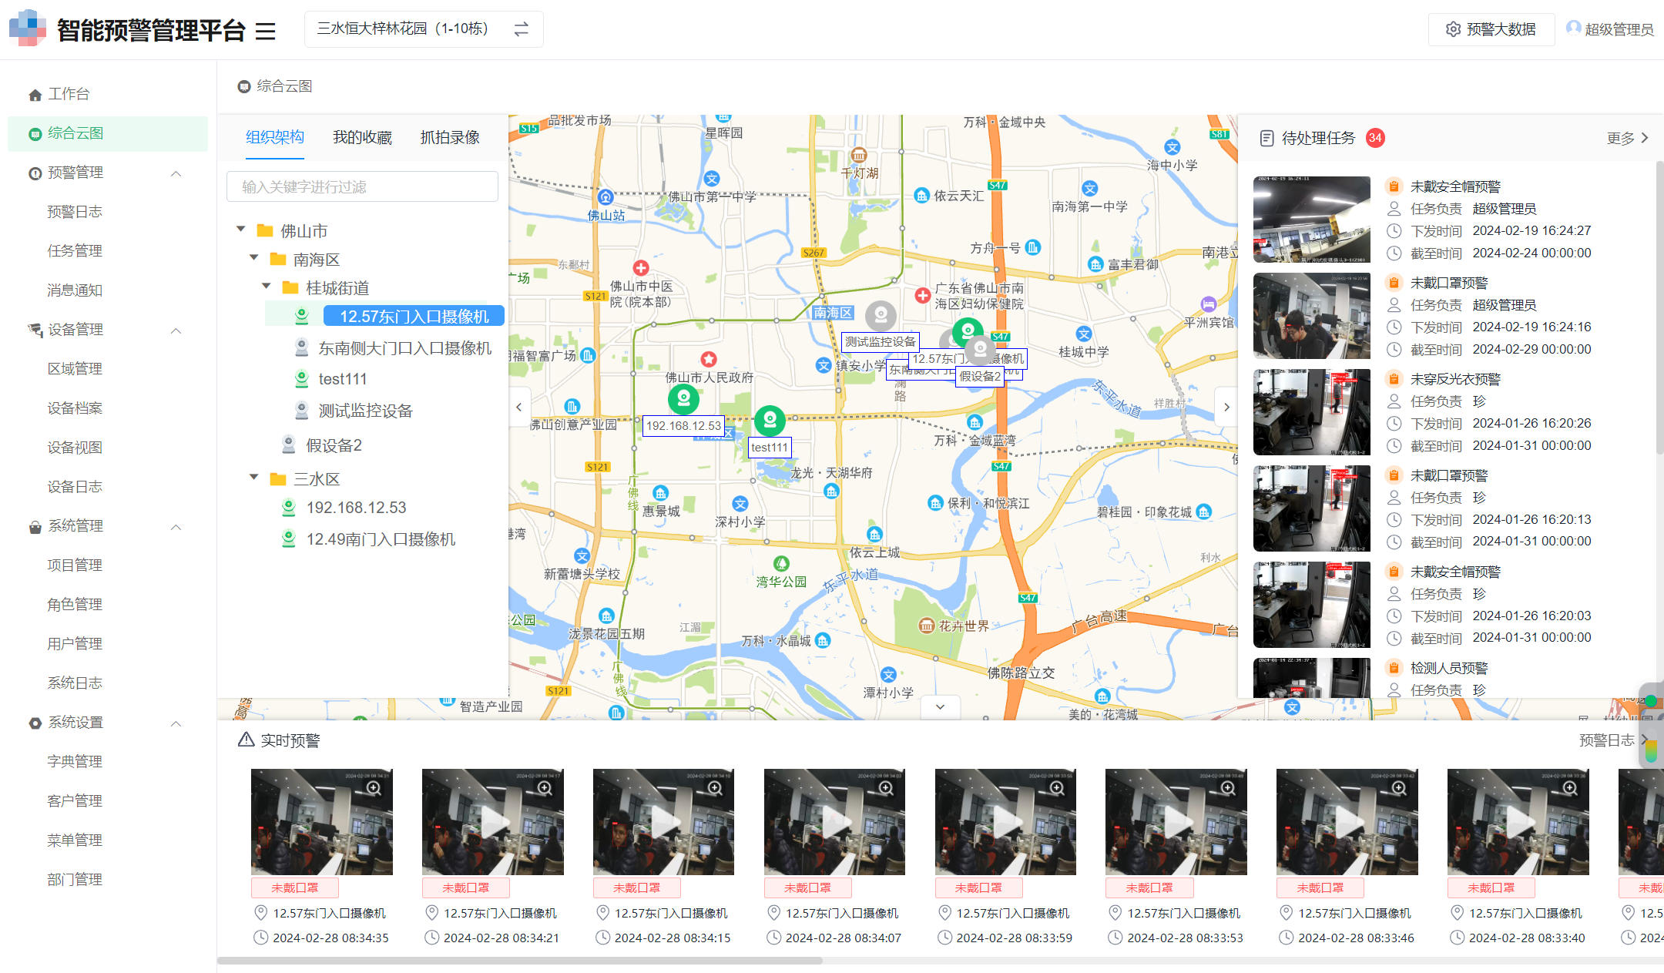Collapse 三水区 tree node arrow
Viewport: 1664px width, 973px height.
coord(253,478)
